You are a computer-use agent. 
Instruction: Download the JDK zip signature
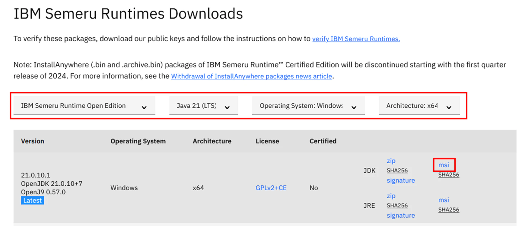click(401, 180)
